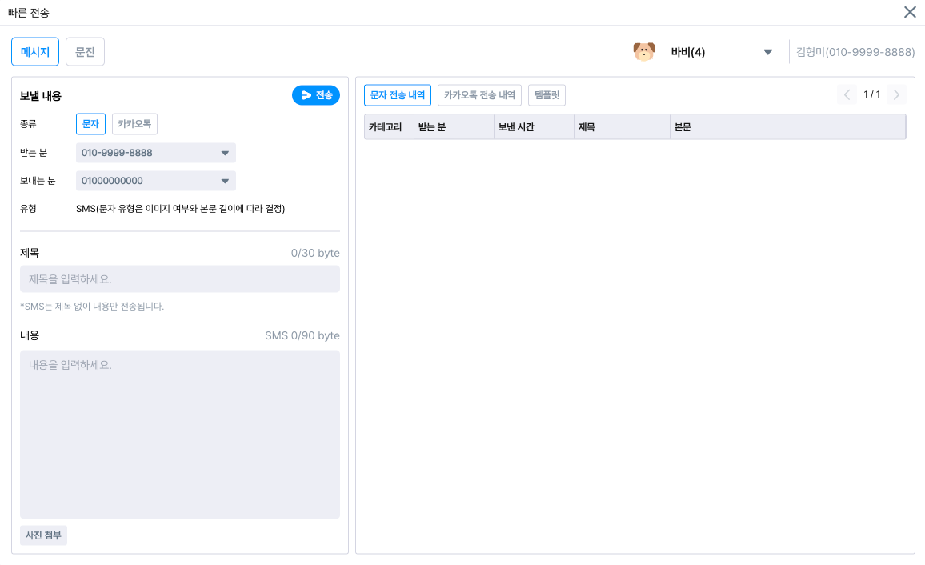Go to previous page of history
The width and height of the screenshot is (925, 565).
click(847, 95)
